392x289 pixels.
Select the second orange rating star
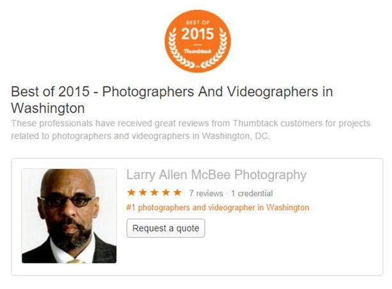(x=143, y=192)
